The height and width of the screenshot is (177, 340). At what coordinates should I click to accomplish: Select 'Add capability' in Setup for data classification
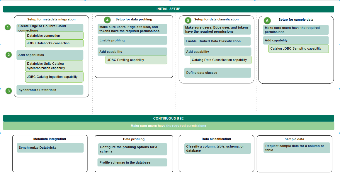coord(218,52)
